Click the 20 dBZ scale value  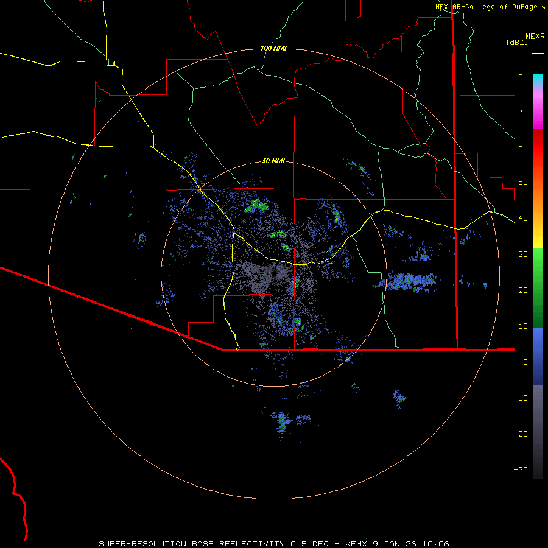pos(523,290)
